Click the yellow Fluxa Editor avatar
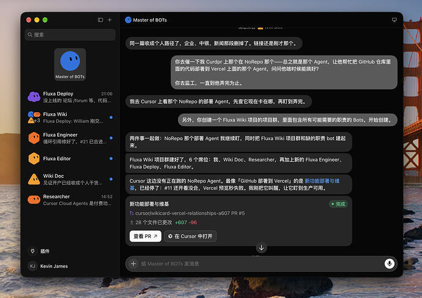 coord(34,158)
